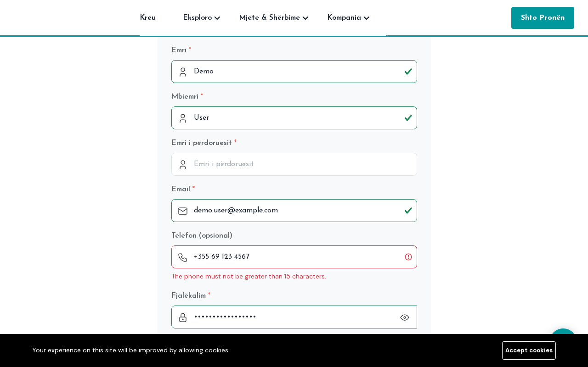Expand the Kompania navigation dropdown

click(x=348, y=18)
